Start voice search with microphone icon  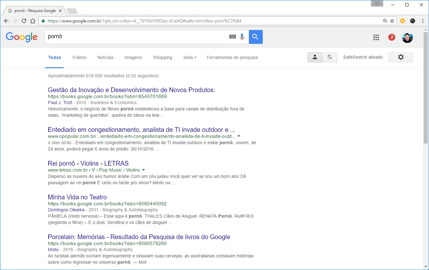[242, 37]
